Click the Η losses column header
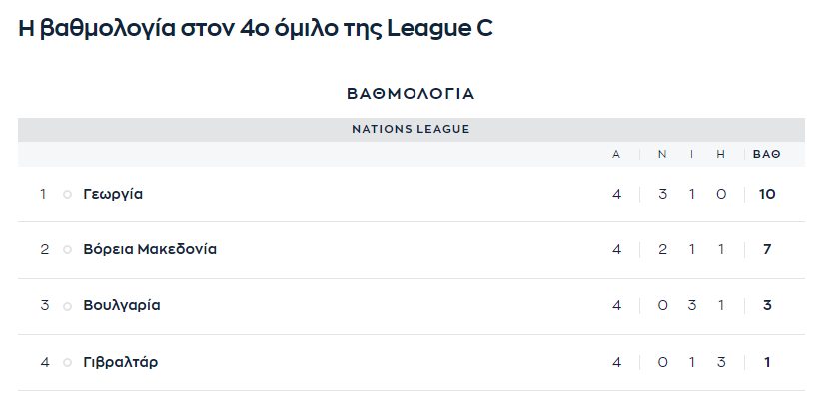Viewport: 831px width, 406px height. pyautogui.click(x=720, y=154)
